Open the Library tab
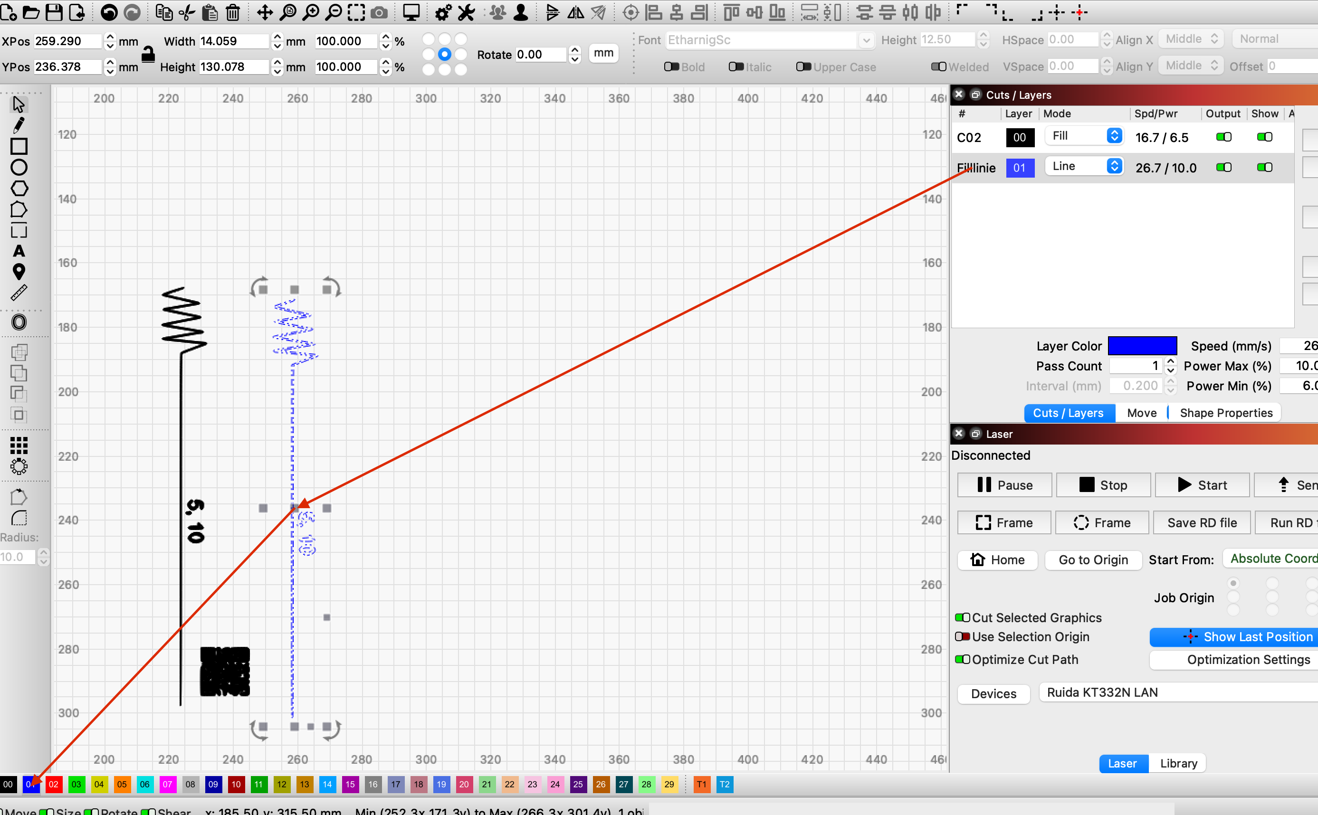The height and width of the screenshot is (815, 1318). (x=1178, y=763)
